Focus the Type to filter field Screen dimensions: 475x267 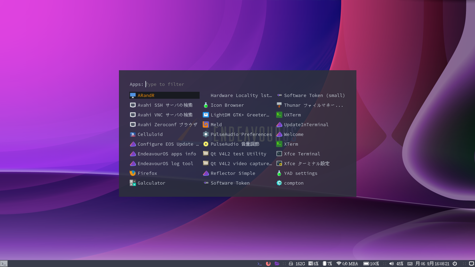point(245,84)
